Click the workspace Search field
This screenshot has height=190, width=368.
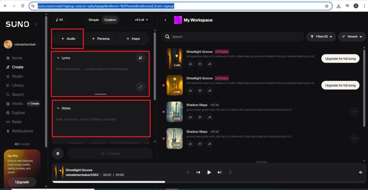(x=233, y=37)
